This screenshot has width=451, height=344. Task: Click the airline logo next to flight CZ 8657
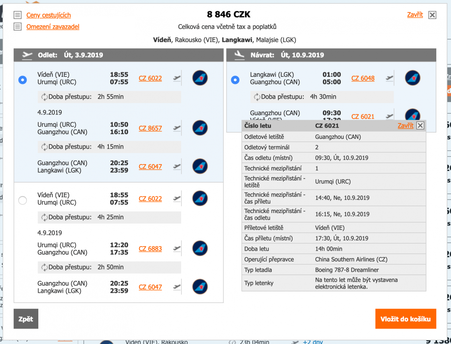click(x=200, y=128)
